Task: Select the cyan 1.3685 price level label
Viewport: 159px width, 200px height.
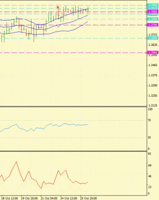Action: coord(153,38)
